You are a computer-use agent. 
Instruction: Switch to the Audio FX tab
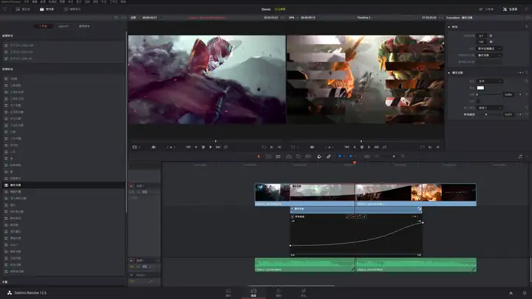click(84, 26)
